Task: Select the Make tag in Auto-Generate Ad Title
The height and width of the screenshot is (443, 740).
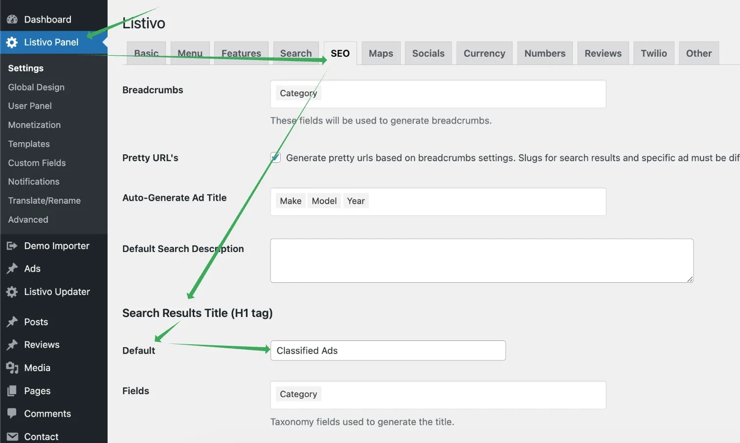Action: pyautogui.click(x=291, y=201)
